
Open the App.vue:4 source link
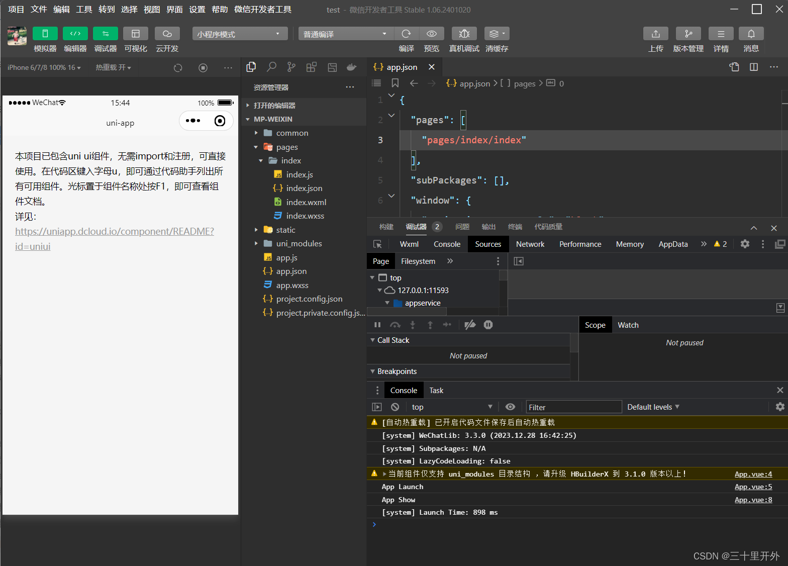[x=753, y=474]
